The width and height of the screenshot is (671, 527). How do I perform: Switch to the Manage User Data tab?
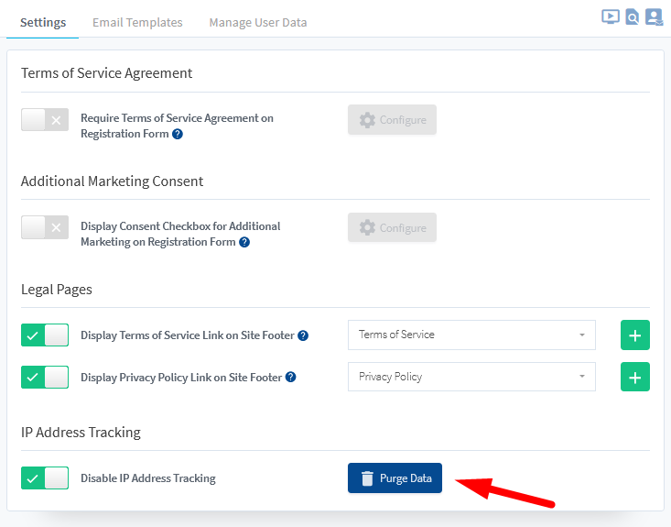(257, 22)
